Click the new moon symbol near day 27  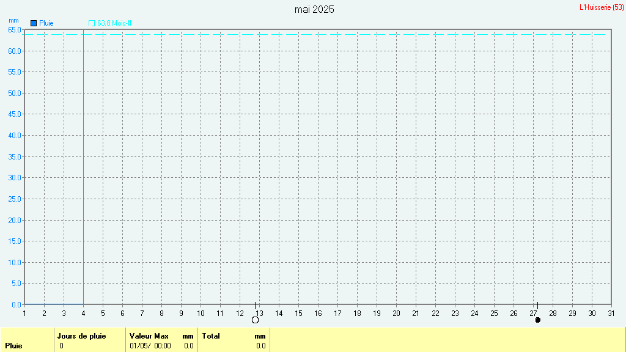click(x=537, y=320)
